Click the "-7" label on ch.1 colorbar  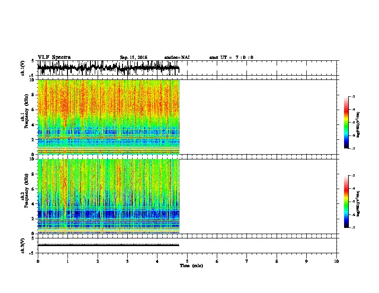tap(353, 148)
